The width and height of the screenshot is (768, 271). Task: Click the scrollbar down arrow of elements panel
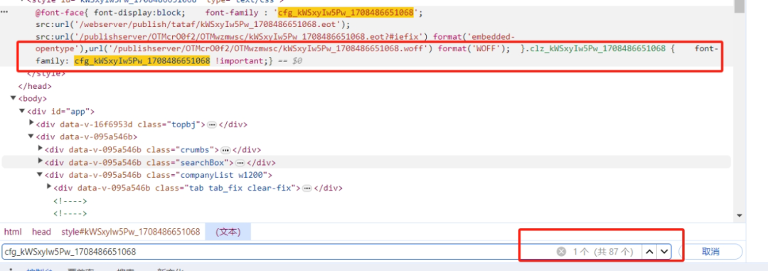(x=740, y=215)
